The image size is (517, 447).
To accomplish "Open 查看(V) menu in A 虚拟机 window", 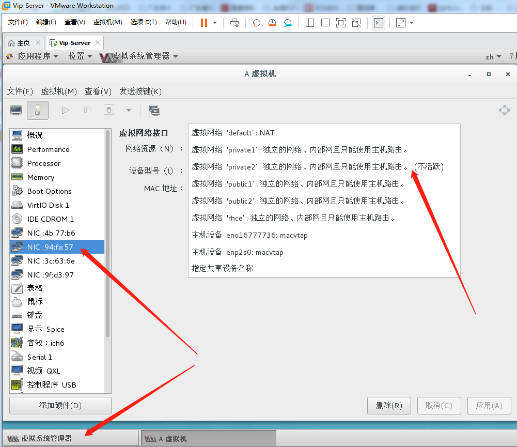I will point(98,91).
